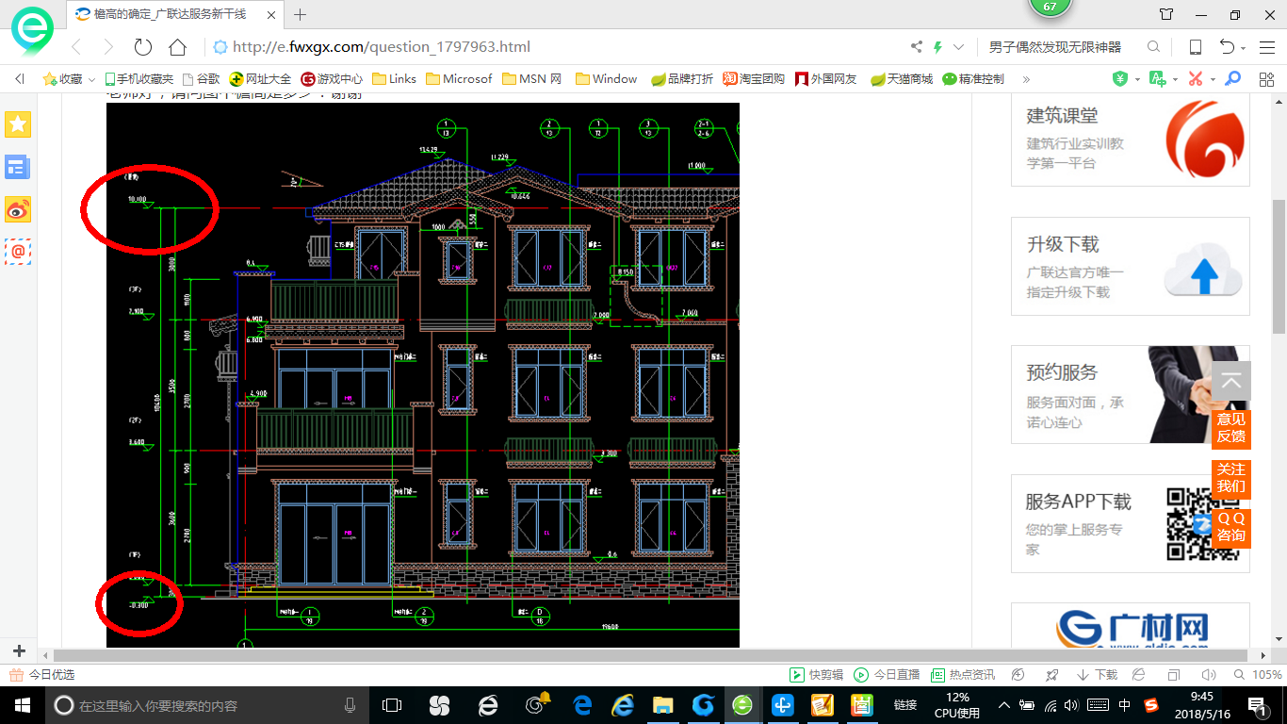Expand more bookmarks with » chevron
This screenshot has width=1287, height=724.
click(x=1026, y=79)
